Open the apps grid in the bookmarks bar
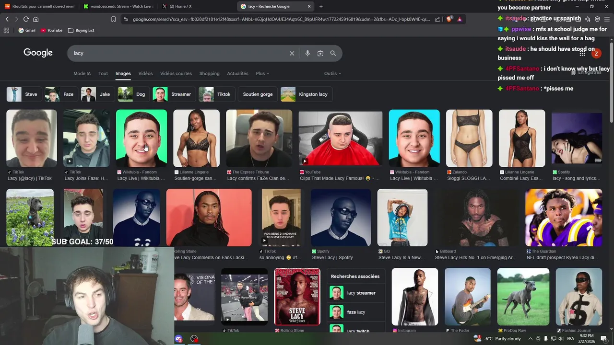 tap(6, 30)
